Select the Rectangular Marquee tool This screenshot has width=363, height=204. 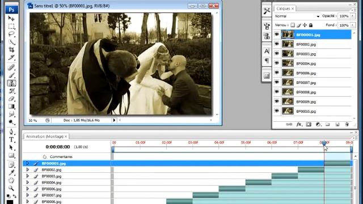11,27
